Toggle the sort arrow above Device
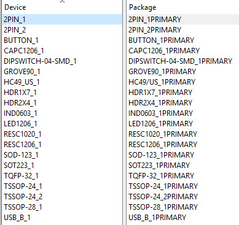 pos(63,2)
